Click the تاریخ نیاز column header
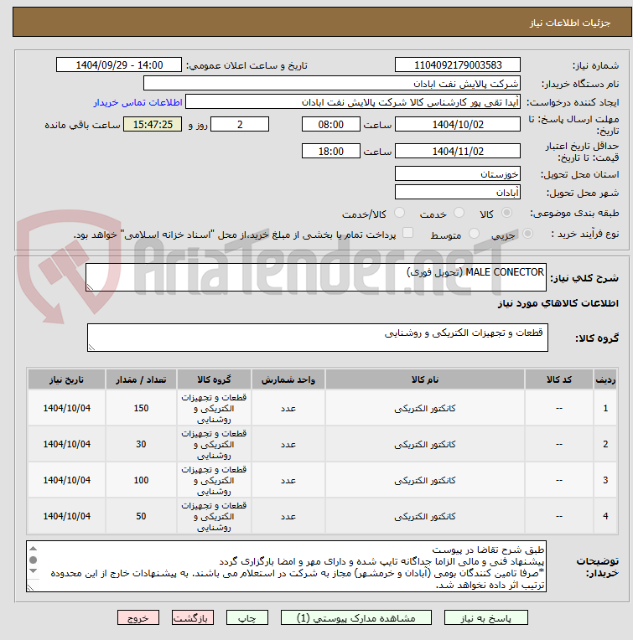633x640 pixels. [66, 379]
